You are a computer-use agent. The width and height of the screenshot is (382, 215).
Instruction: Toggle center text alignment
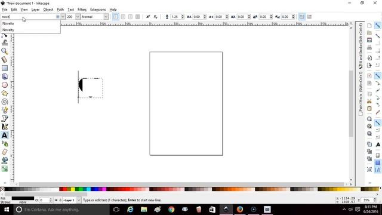123,17
